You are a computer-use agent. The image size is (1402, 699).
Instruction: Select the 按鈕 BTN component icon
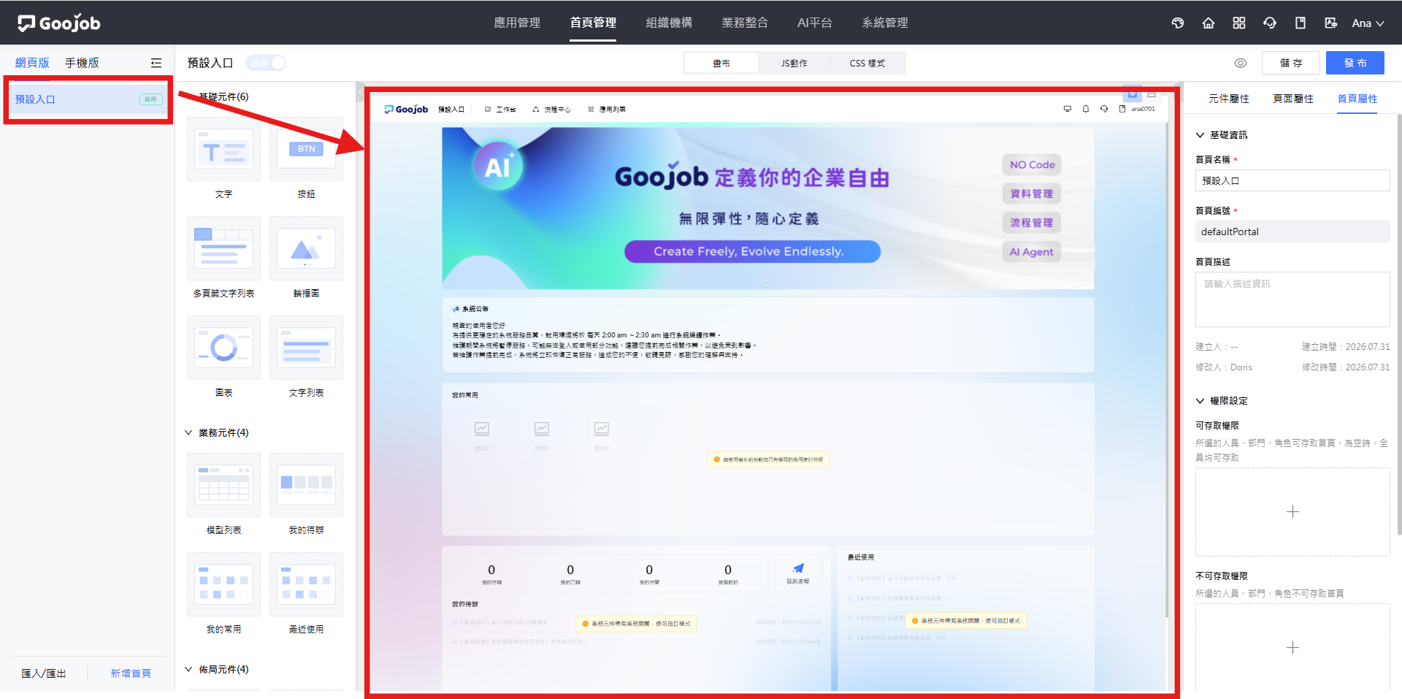coord(306,150)
